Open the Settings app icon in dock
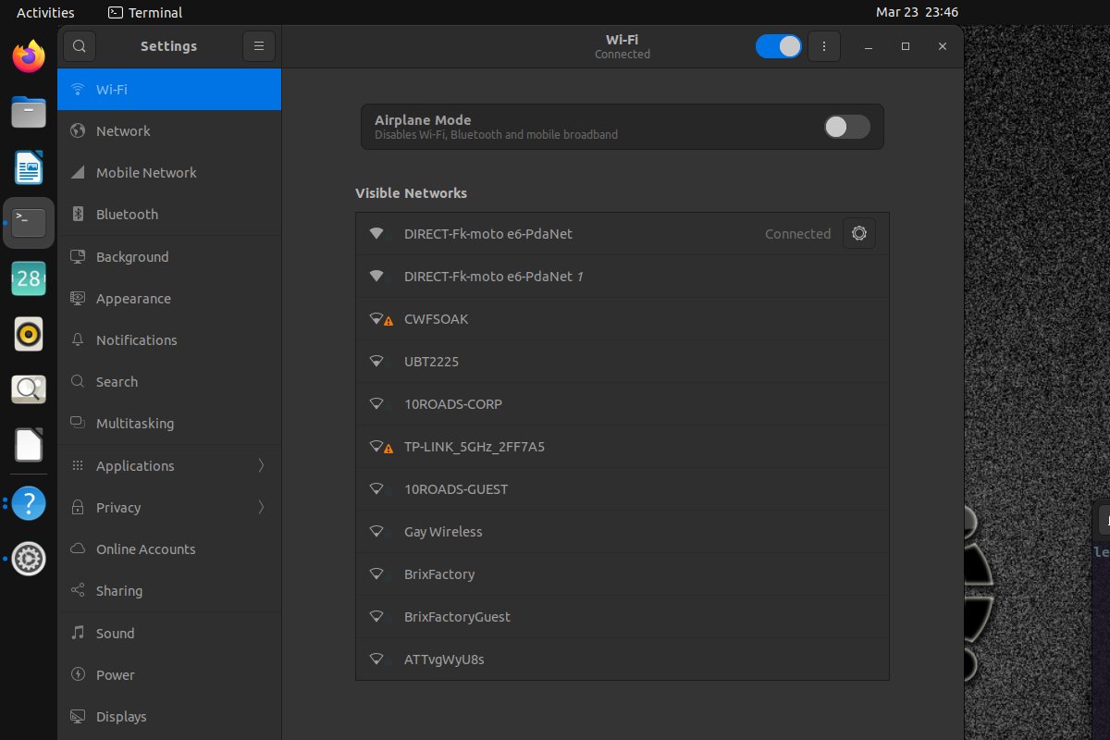Viewport: 1110px width, 740px height. 29,559
